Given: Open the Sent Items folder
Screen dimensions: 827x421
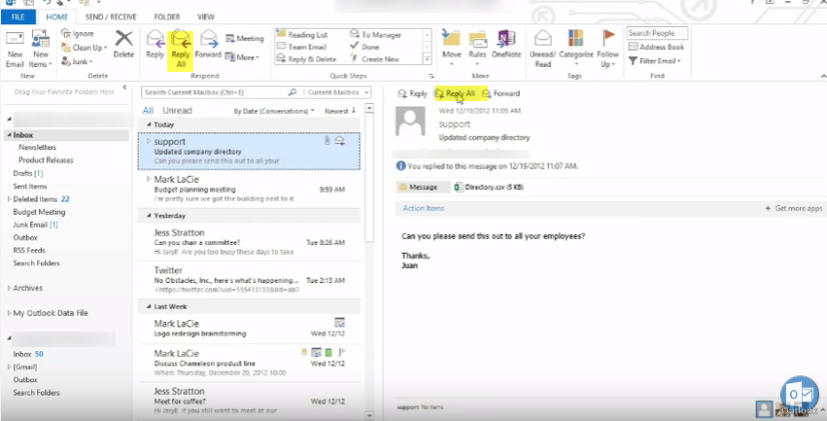Looking at the screenshot, I should (30, 187).
